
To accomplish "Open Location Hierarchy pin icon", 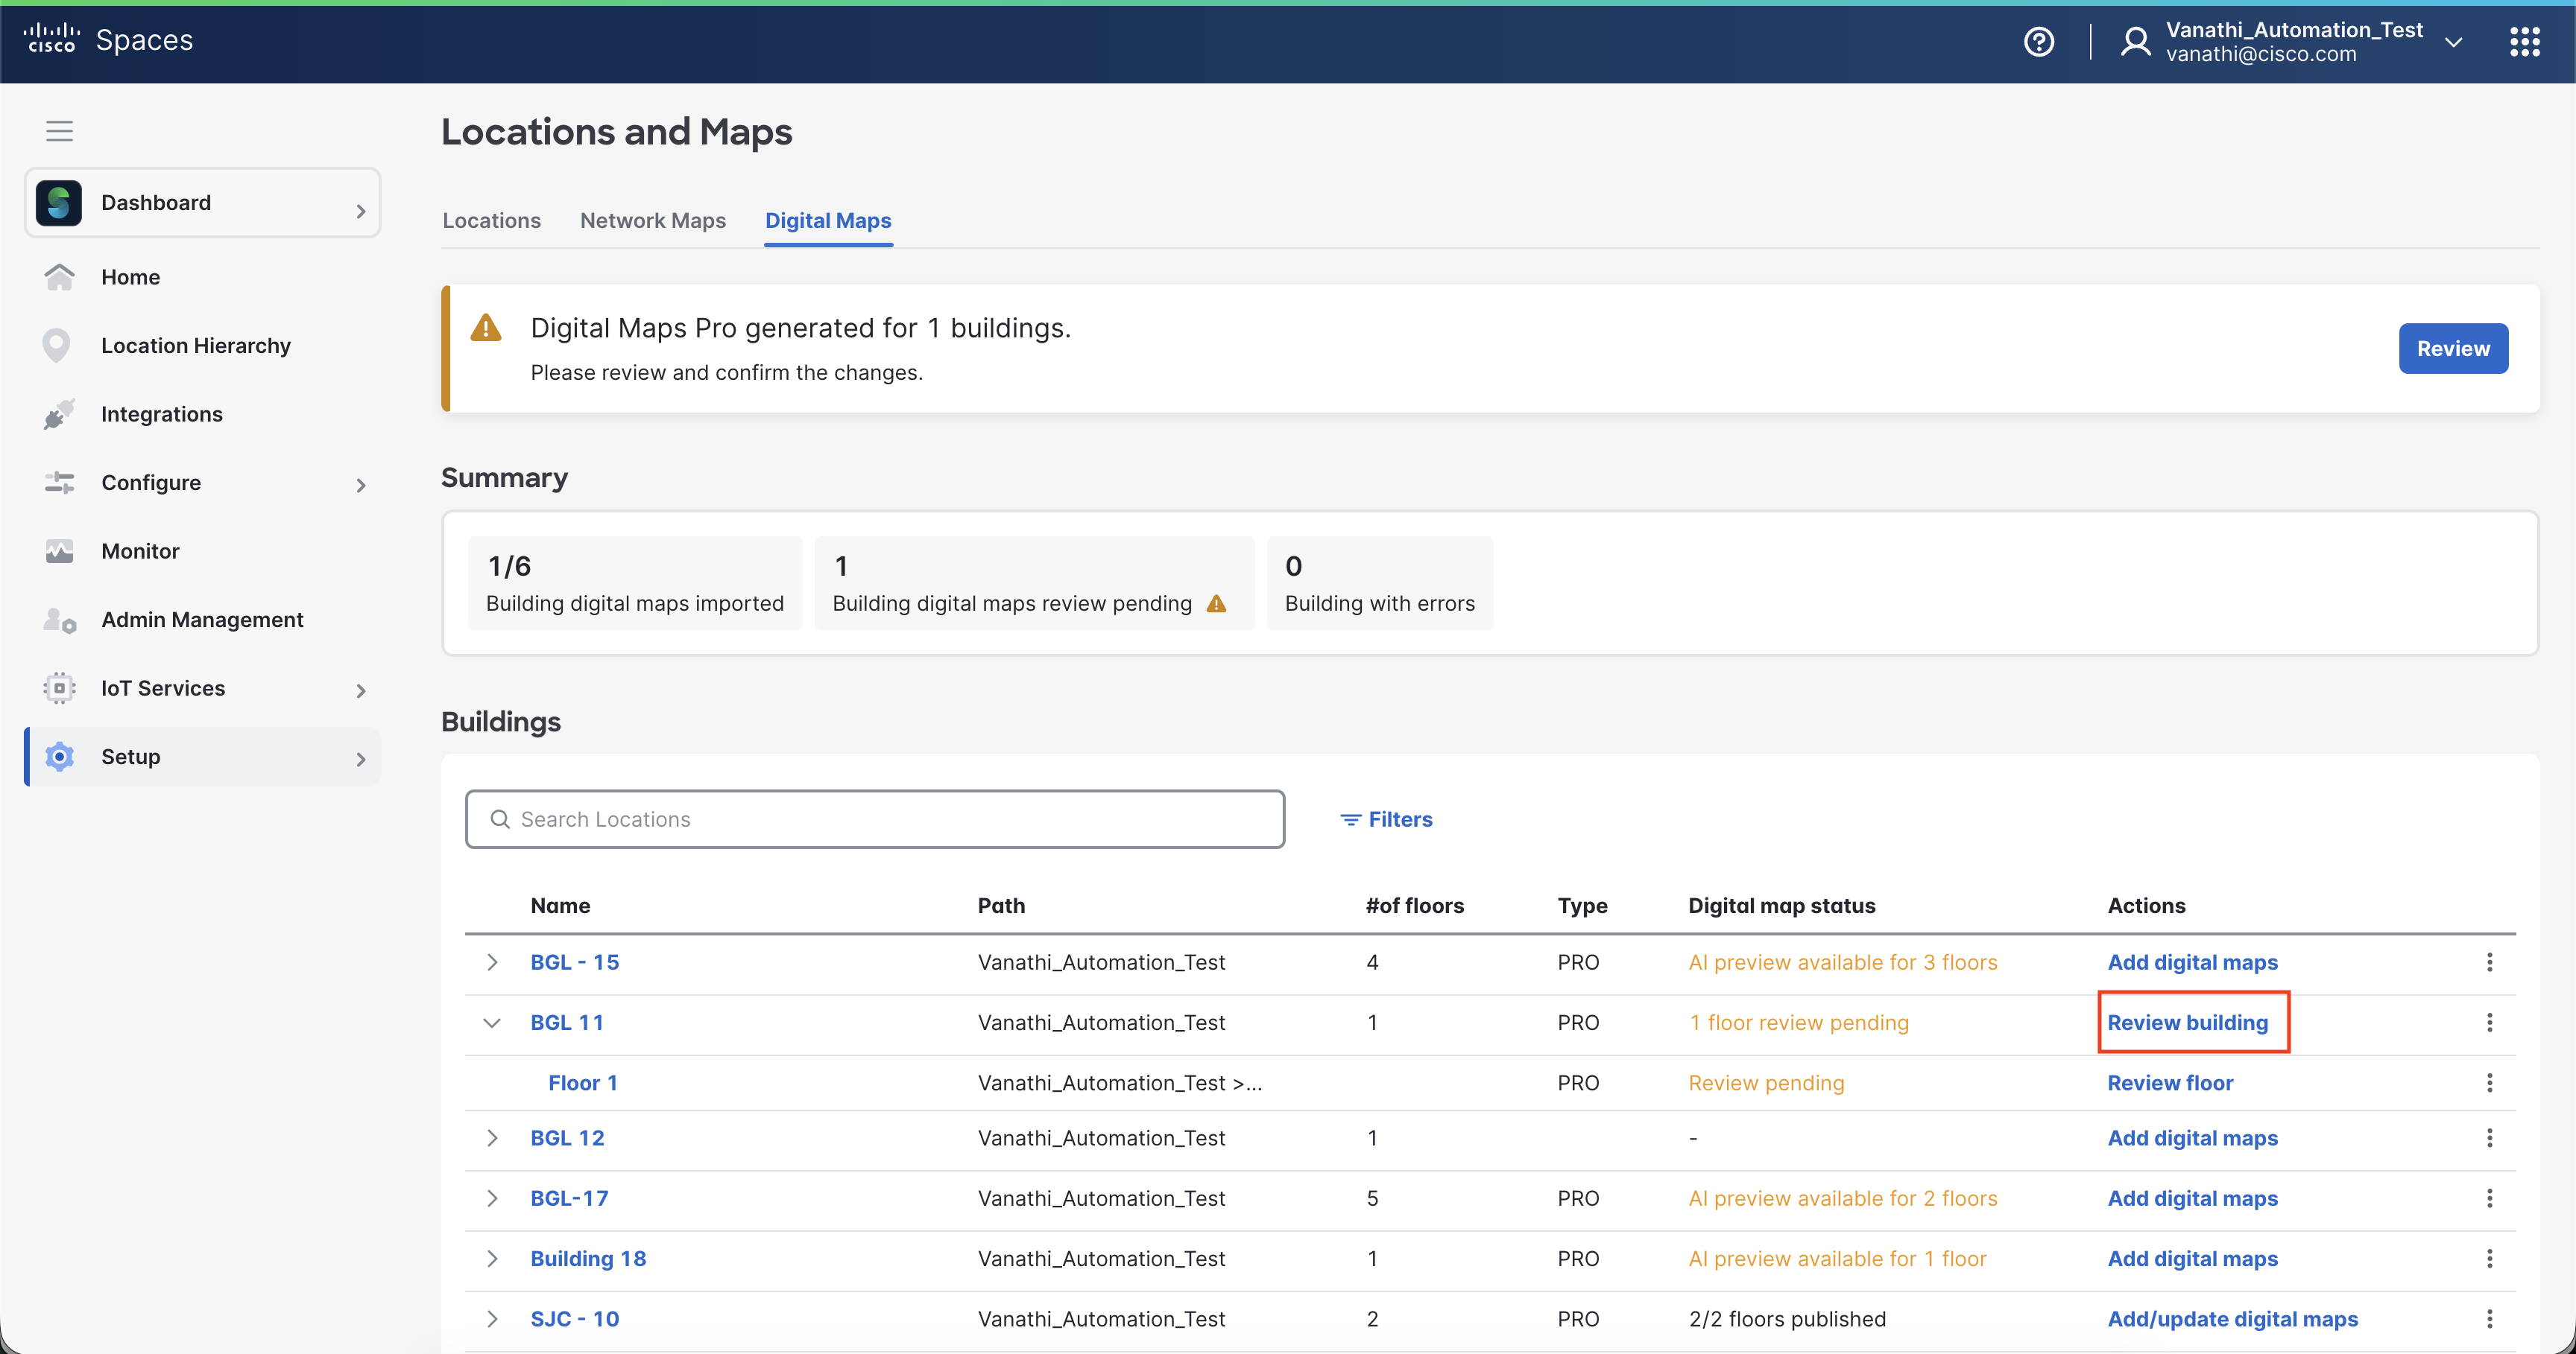I will pyautogui.click(x=57, y=345).
